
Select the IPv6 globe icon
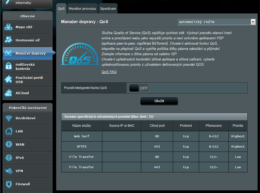[9, 158]
